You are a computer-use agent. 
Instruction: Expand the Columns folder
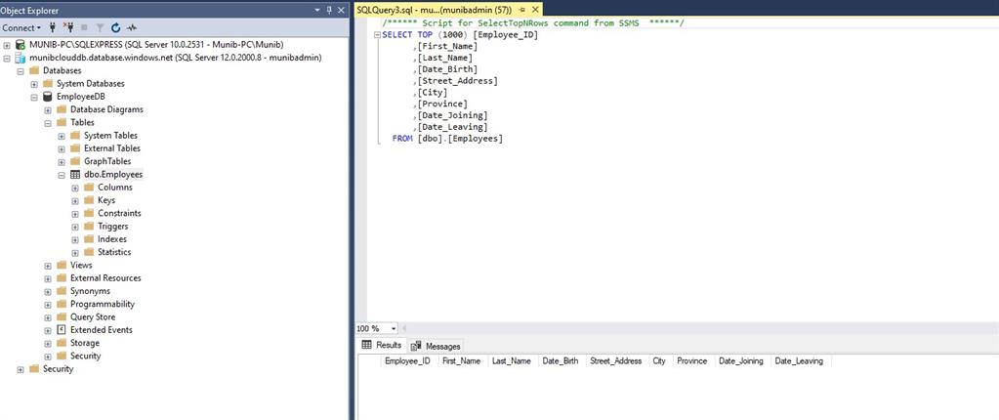coord(75,188)
